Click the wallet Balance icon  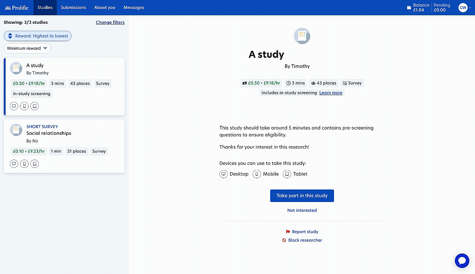[409, 7]
